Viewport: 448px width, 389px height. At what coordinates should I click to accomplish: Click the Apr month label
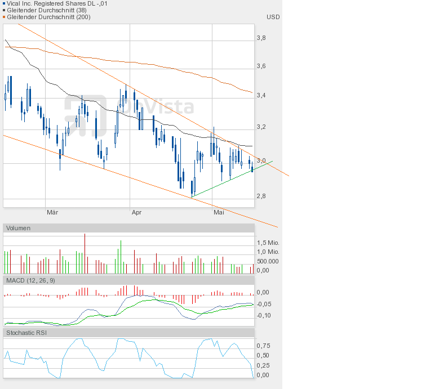(136, 212)
